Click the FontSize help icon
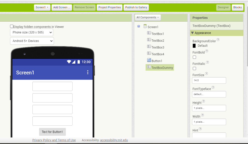The image size is (248, 144). [206, 73]
